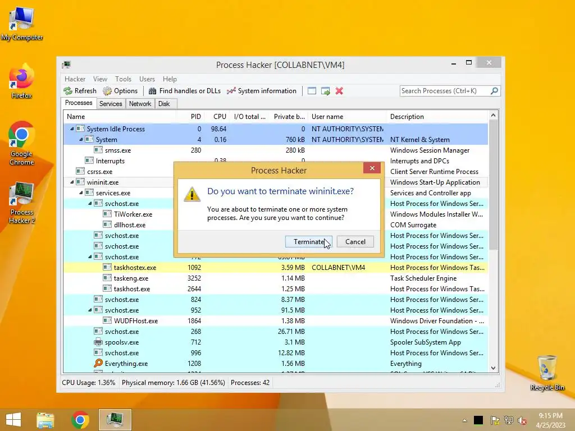This screenshot has height=431, width=575.
Task: Open the Help menu
Action: [x=170, y=79]
